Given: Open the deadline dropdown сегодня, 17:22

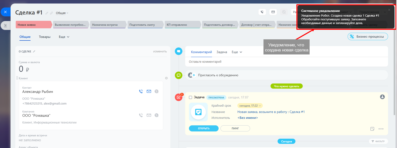Looking at the screenshot, I should coord(250,106).
